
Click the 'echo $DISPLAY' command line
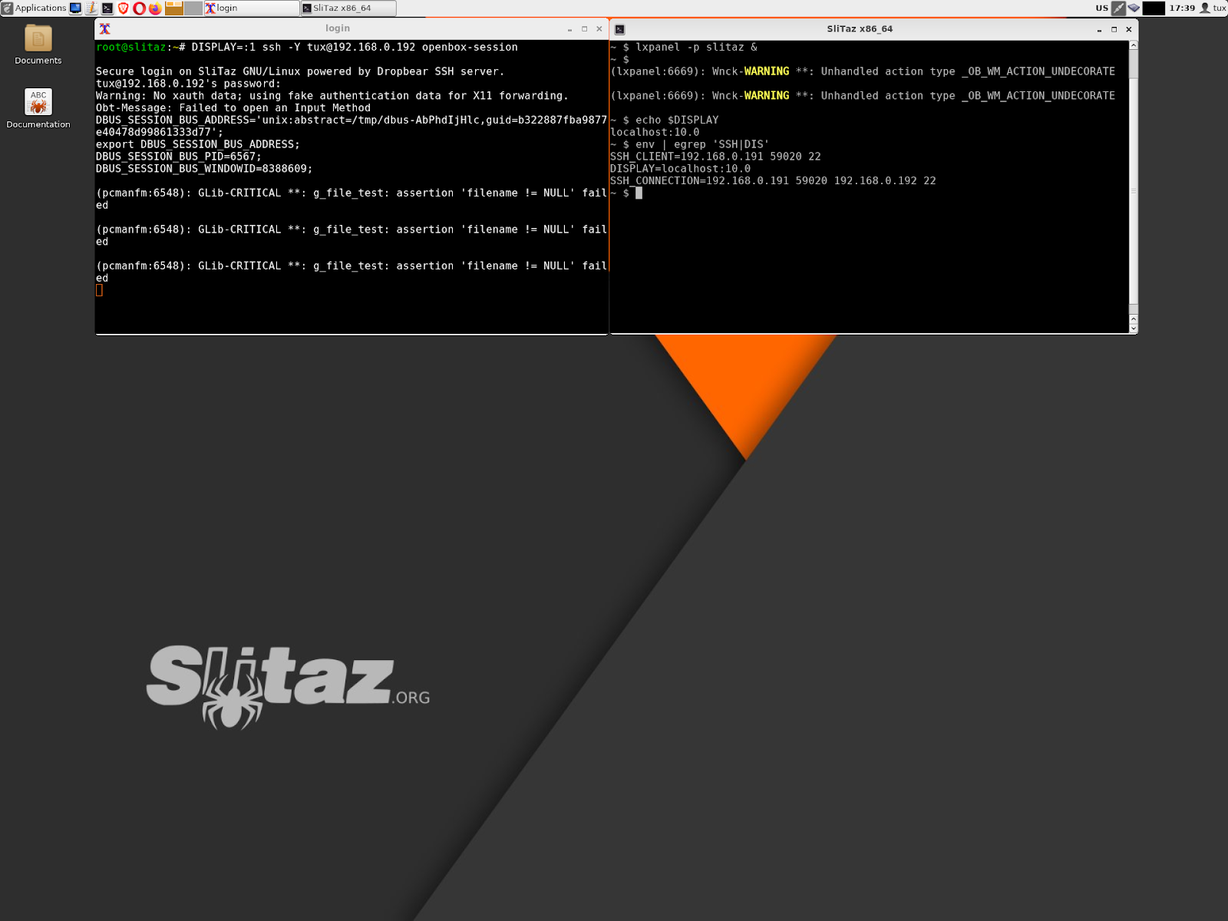click(x=677, y=120)
